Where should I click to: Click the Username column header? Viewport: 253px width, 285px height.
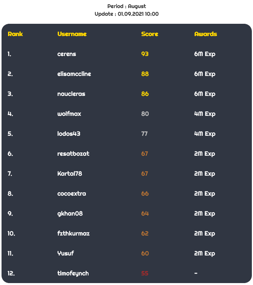(72, 34)
